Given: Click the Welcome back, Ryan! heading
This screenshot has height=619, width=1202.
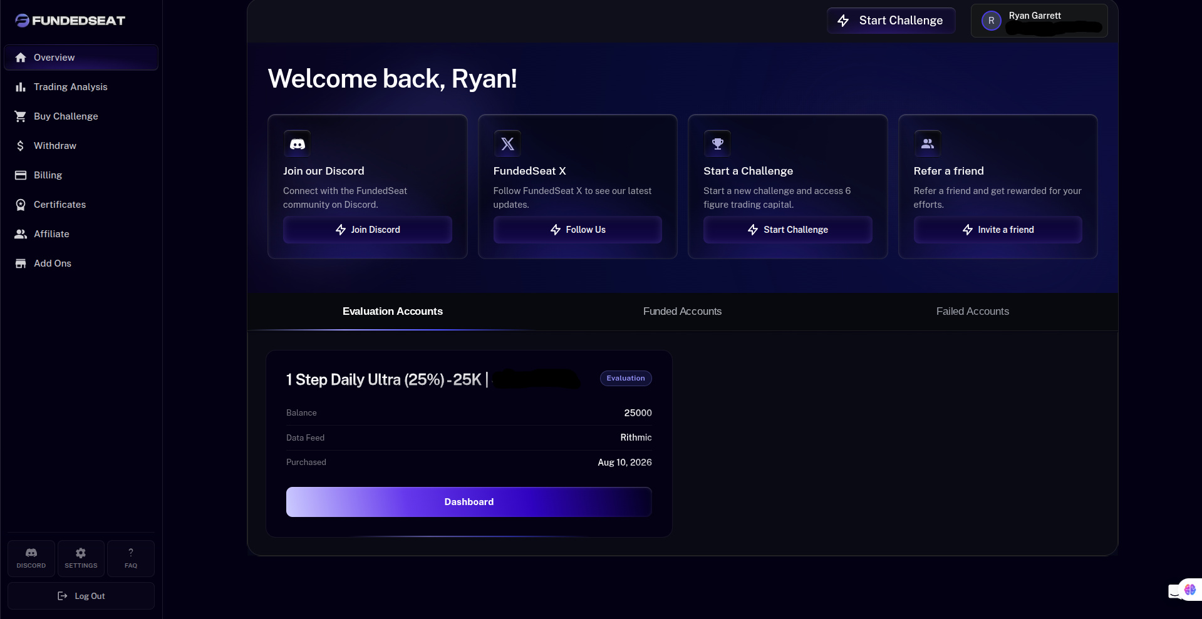Looking at the screenshot, I should click(393, 79).
